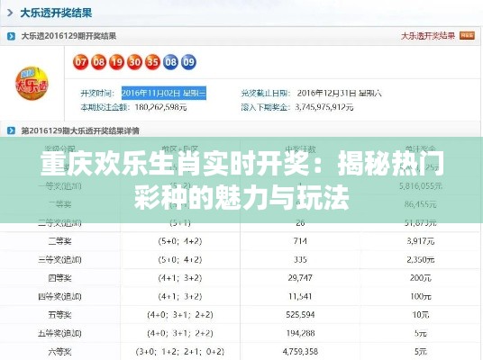Viewport: 483px width, 360px height.
Task: Select the red ball number 08
Action: tap(98, 62)
